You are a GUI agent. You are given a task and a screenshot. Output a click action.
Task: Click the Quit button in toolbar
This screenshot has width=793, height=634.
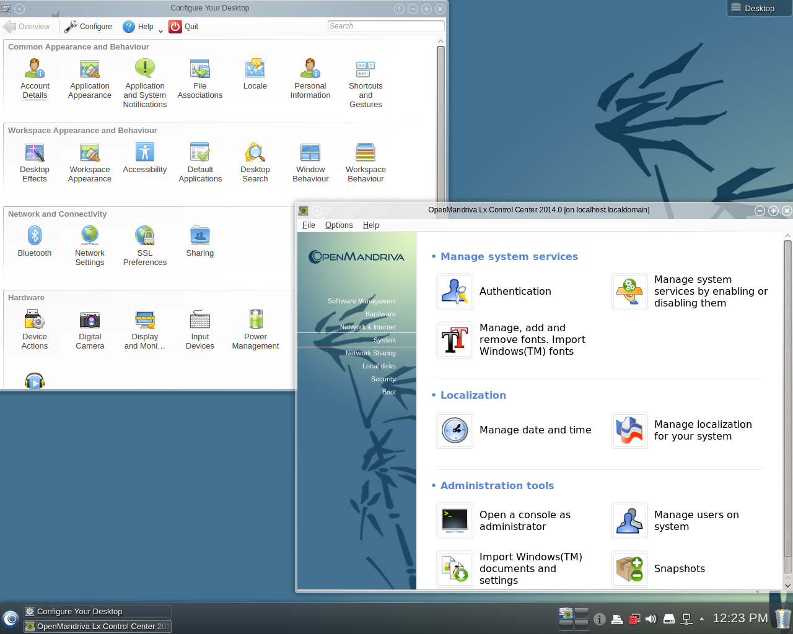(x=184, y=27)
